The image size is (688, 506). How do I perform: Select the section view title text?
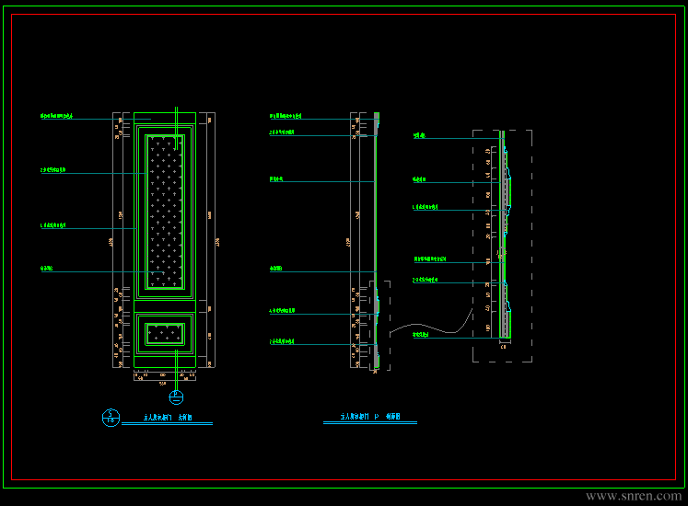(x=370, y=417)
